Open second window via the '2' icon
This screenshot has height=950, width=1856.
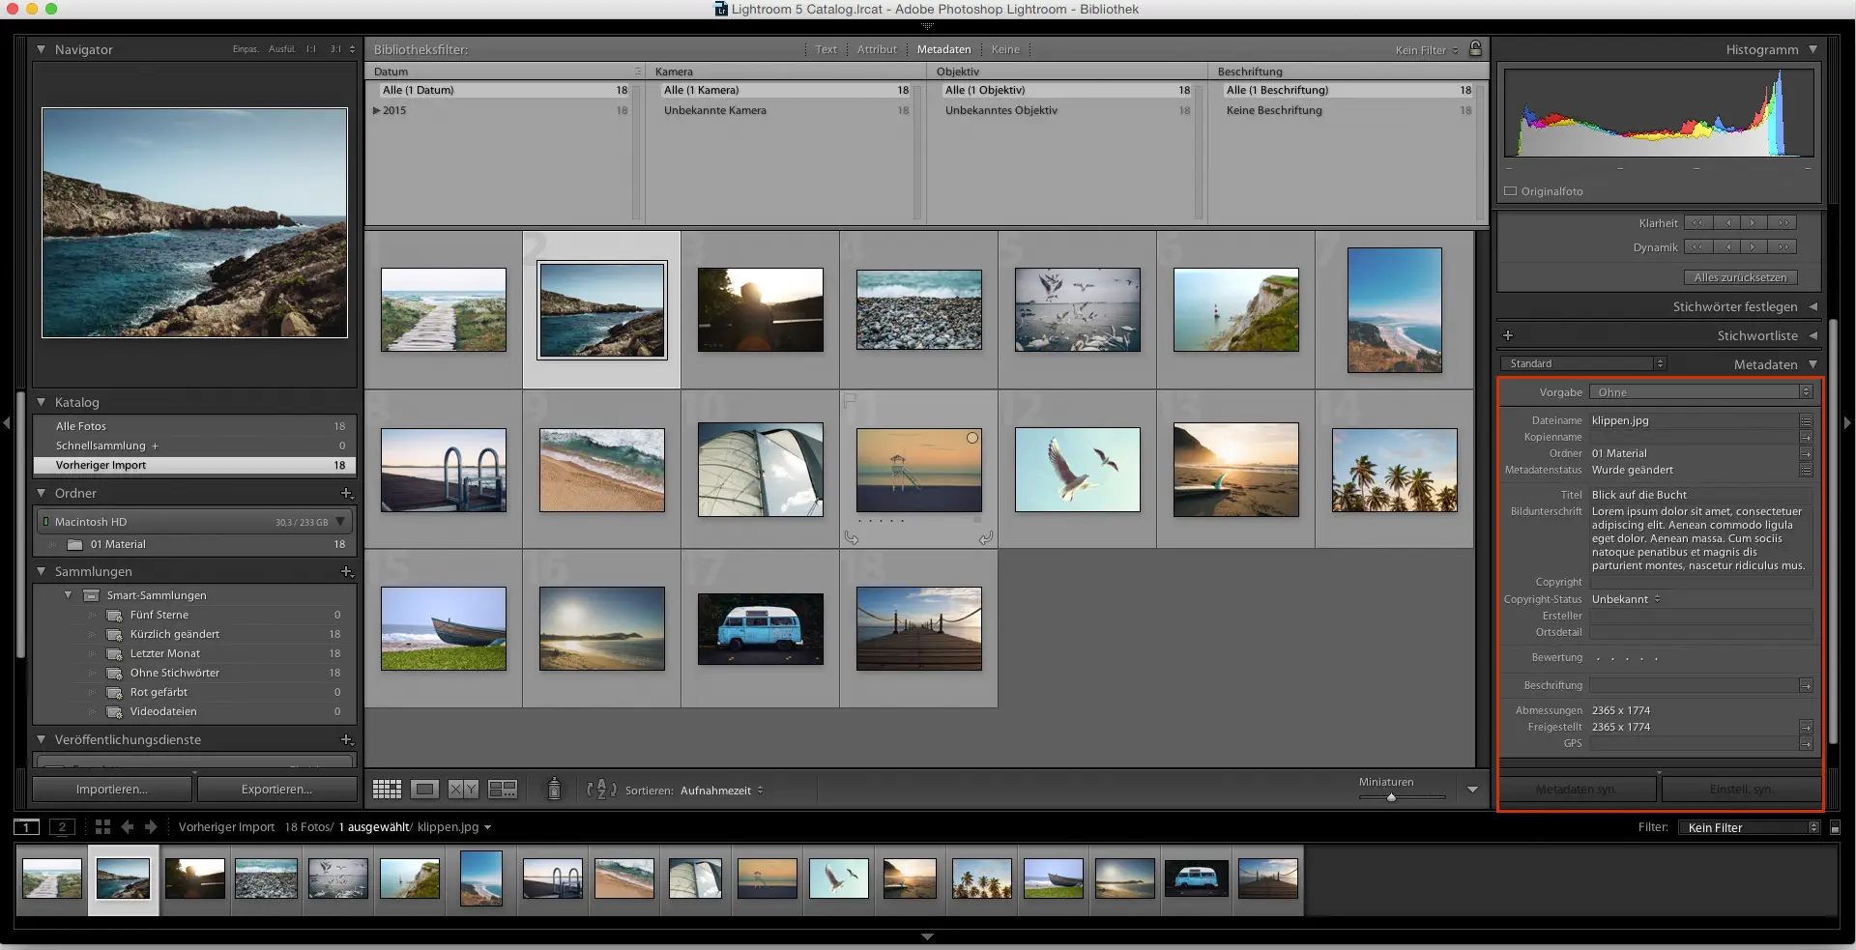[62, 827]
